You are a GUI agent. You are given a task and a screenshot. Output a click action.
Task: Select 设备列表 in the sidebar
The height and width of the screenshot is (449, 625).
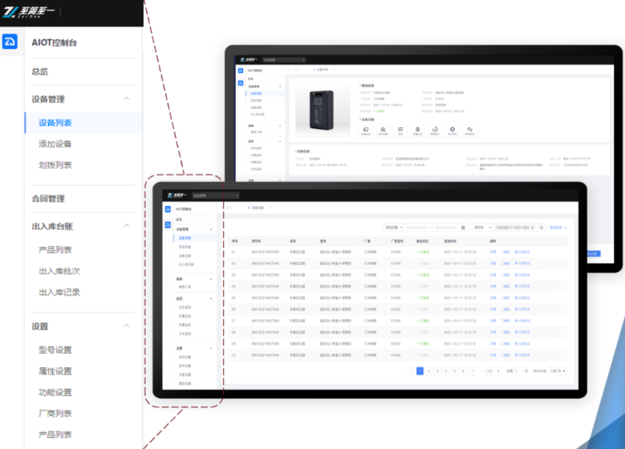(55, 123)
